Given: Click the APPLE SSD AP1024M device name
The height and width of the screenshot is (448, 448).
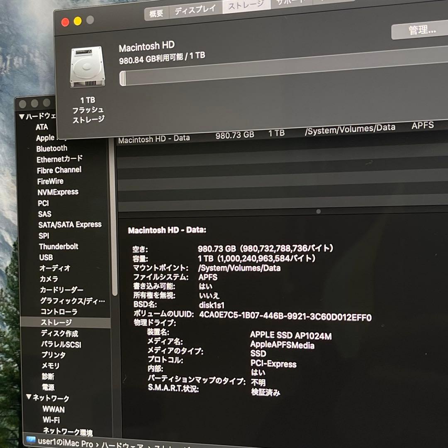Looking at the screenshot, I should (291, 336).
